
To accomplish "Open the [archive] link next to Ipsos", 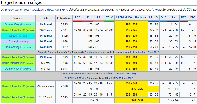I will [23, 36].
